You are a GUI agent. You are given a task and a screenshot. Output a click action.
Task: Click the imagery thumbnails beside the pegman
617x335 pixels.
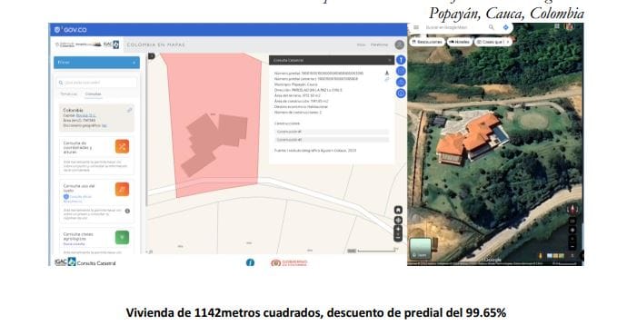click(x=555, y=256)
